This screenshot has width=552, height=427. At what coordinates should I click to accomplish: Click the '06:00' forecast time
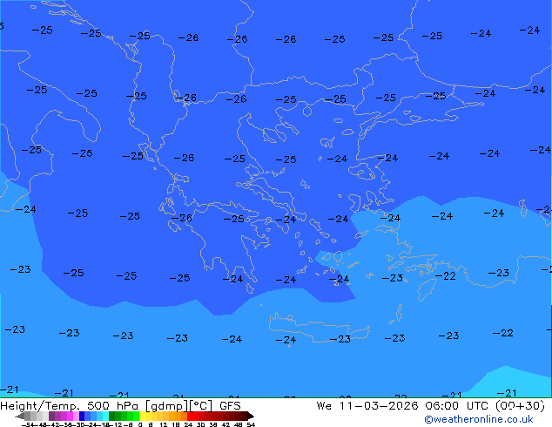coord(441,406)
